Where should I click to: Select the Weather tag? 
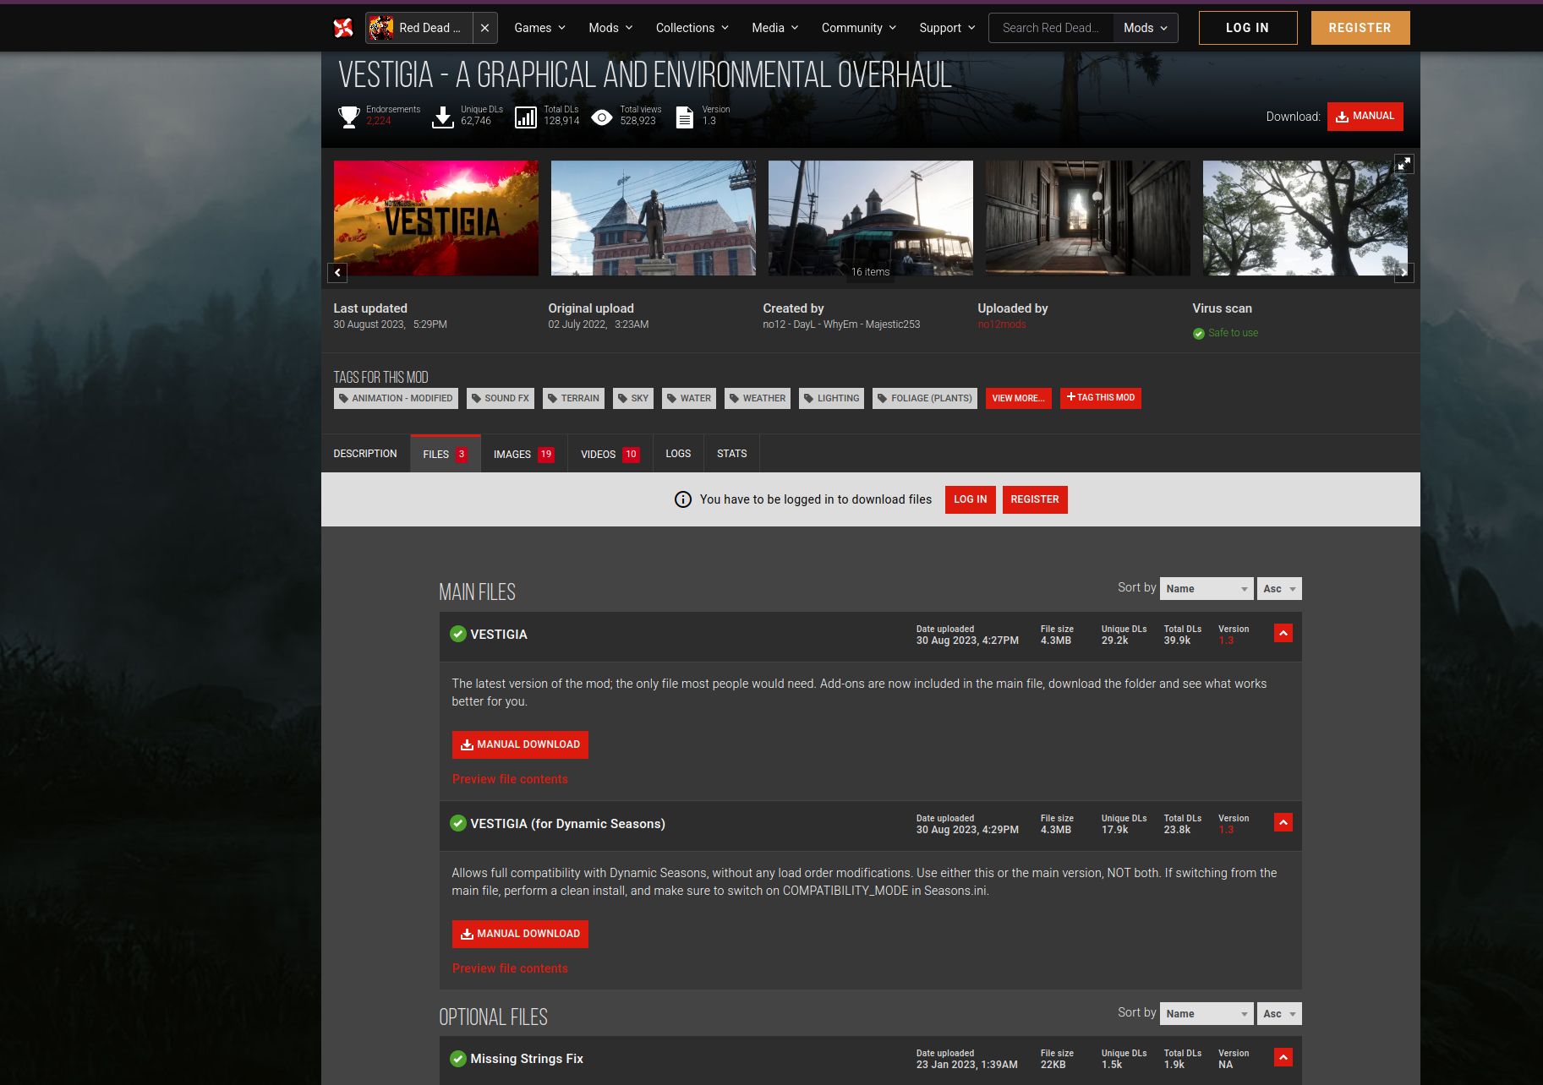[x=758, y=398]
